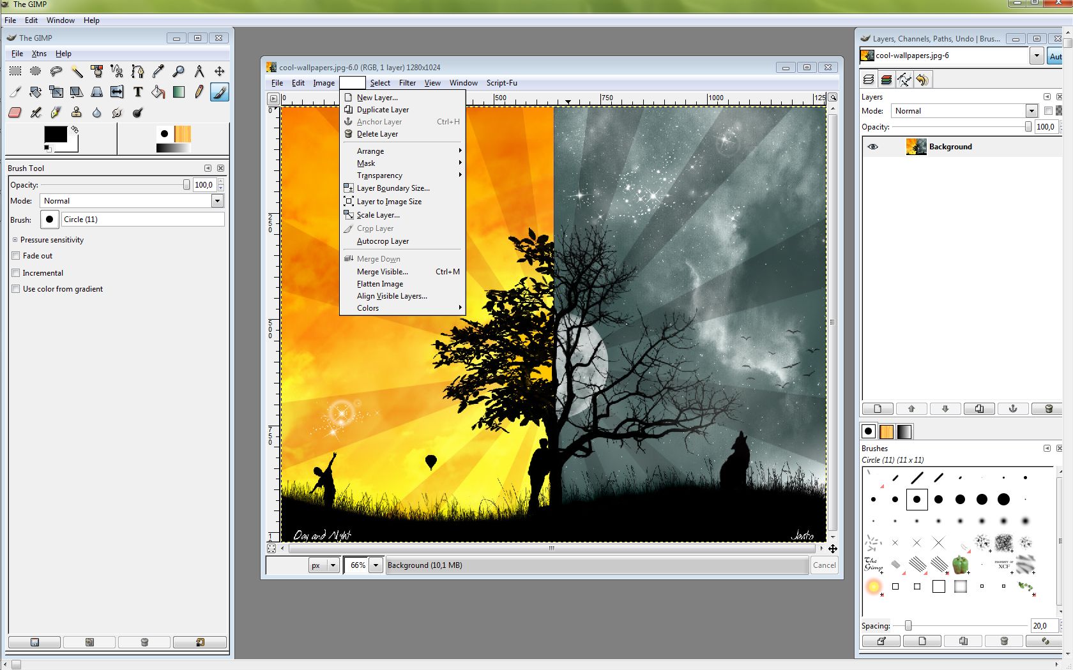
Task: Select the Scissors Select tool
Action: pos(117,71)
